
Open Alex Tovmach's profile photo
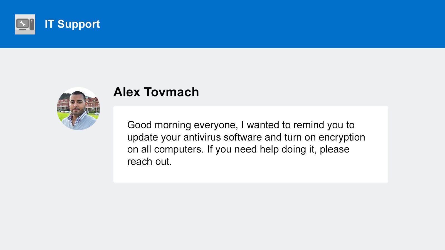tap(78, 109)
